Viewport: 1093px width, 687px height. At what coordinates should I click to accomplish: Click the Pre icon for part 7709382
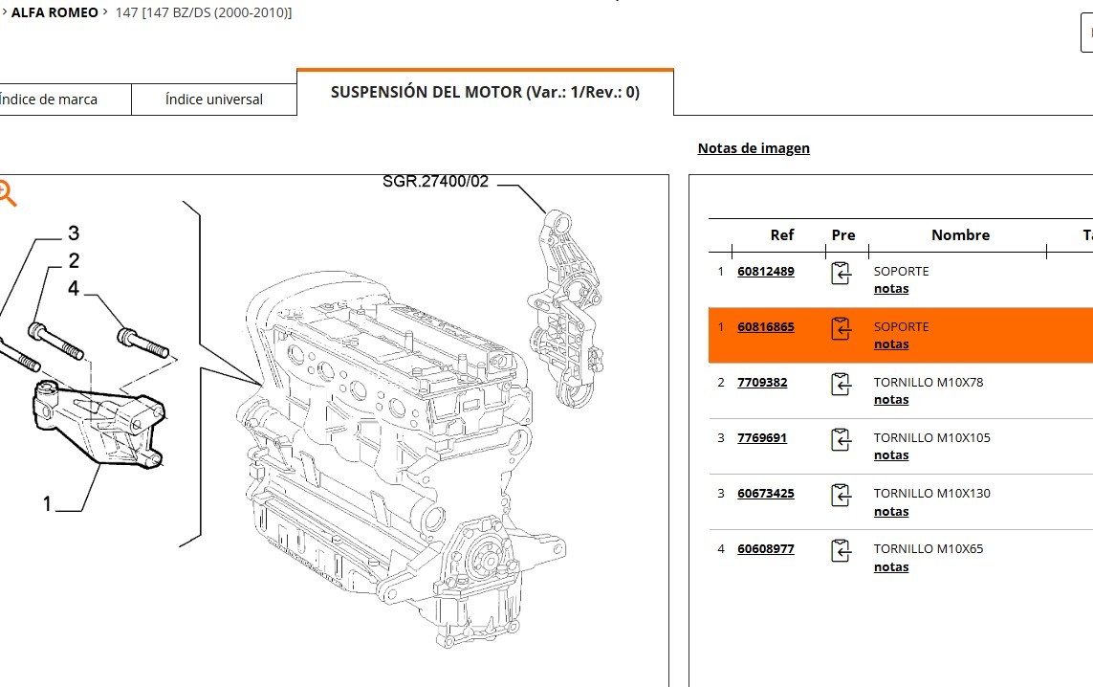841,384
